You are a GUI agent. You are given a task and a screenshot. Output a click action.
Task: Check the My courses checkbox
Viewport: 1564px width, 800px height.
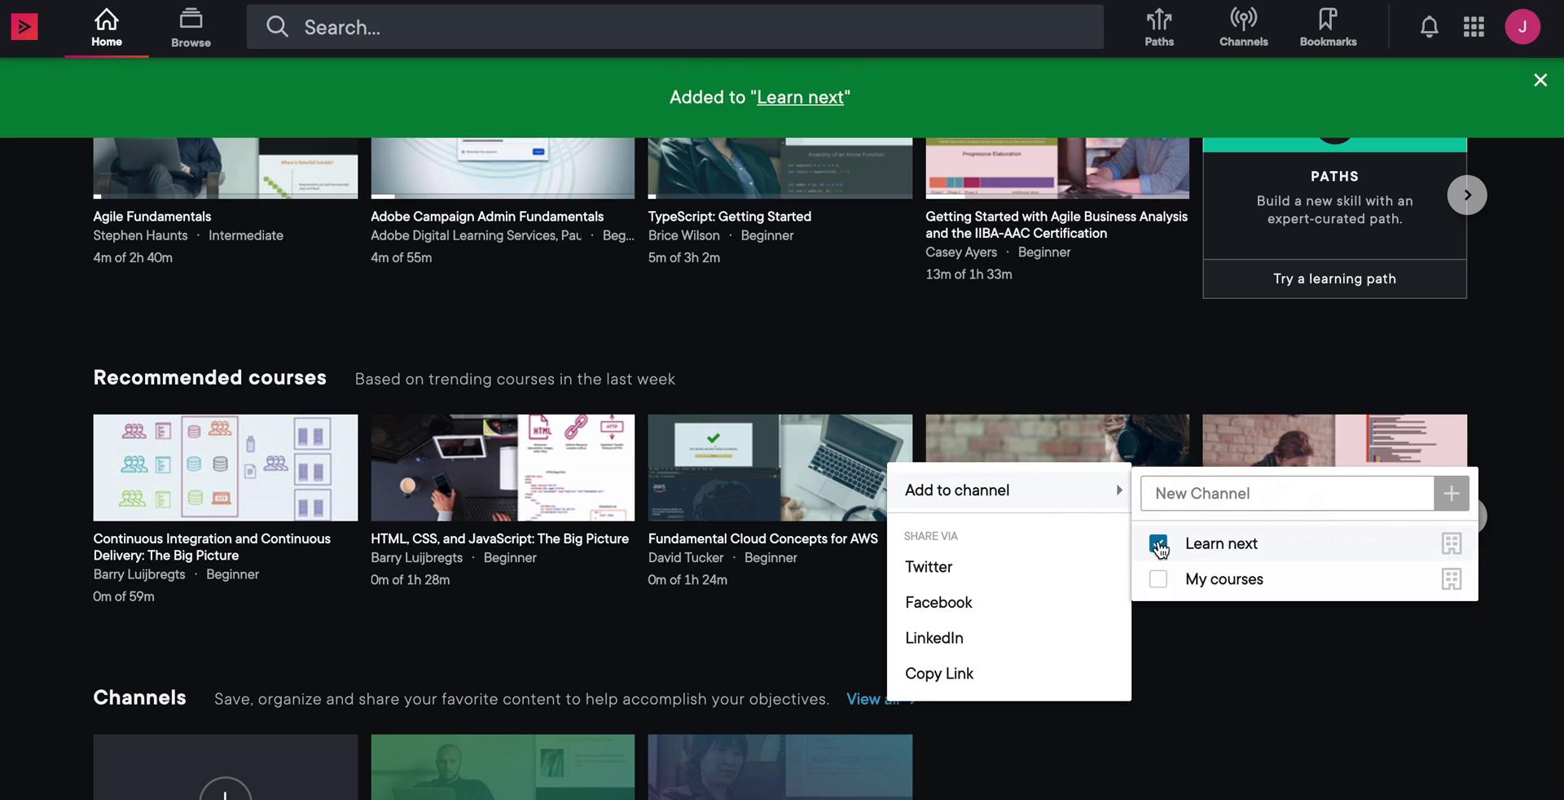[1158, 579]
